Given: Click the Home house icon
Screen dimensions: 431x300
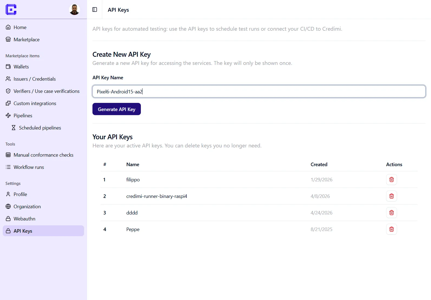Looking at the screenshot, I should click(8, 27).
